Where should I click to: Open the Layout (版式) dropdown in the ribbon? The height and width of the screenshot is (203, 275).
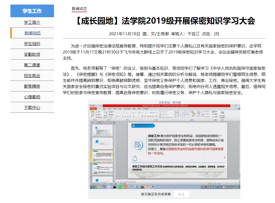tap(112, 112)
